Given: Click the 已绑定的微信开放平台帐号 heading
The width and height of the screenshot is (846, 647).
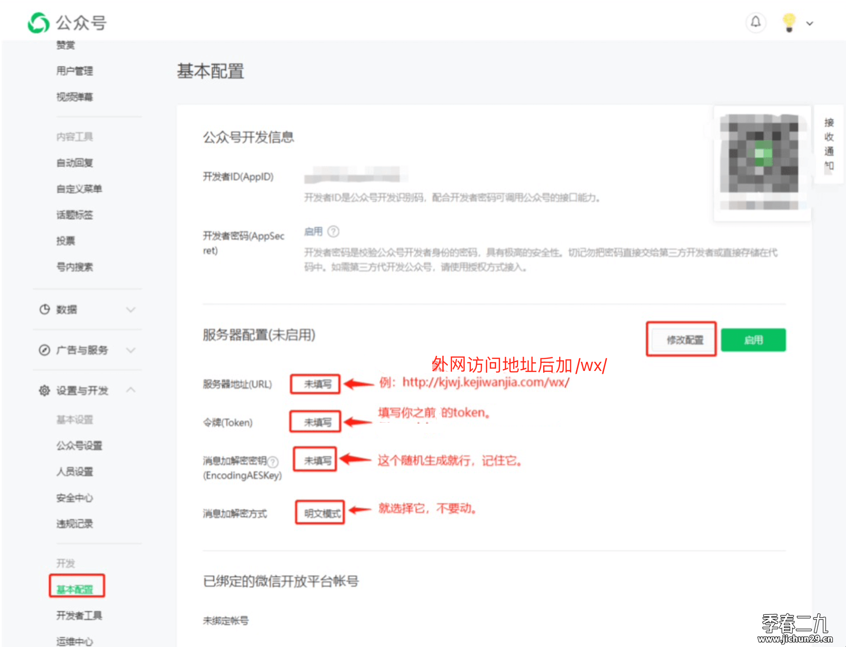Looking at the screenshot, I should tap(281, 581).
